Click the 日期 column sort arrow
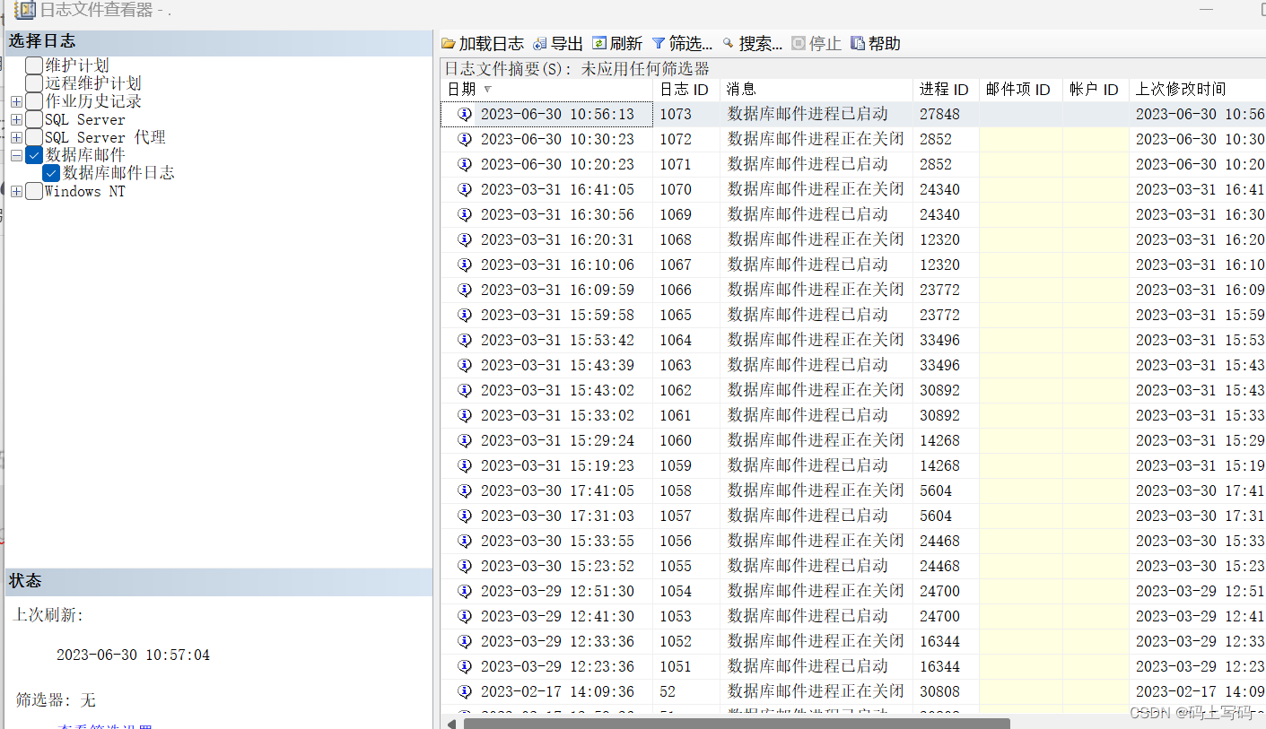 click(x=488, y=89)
